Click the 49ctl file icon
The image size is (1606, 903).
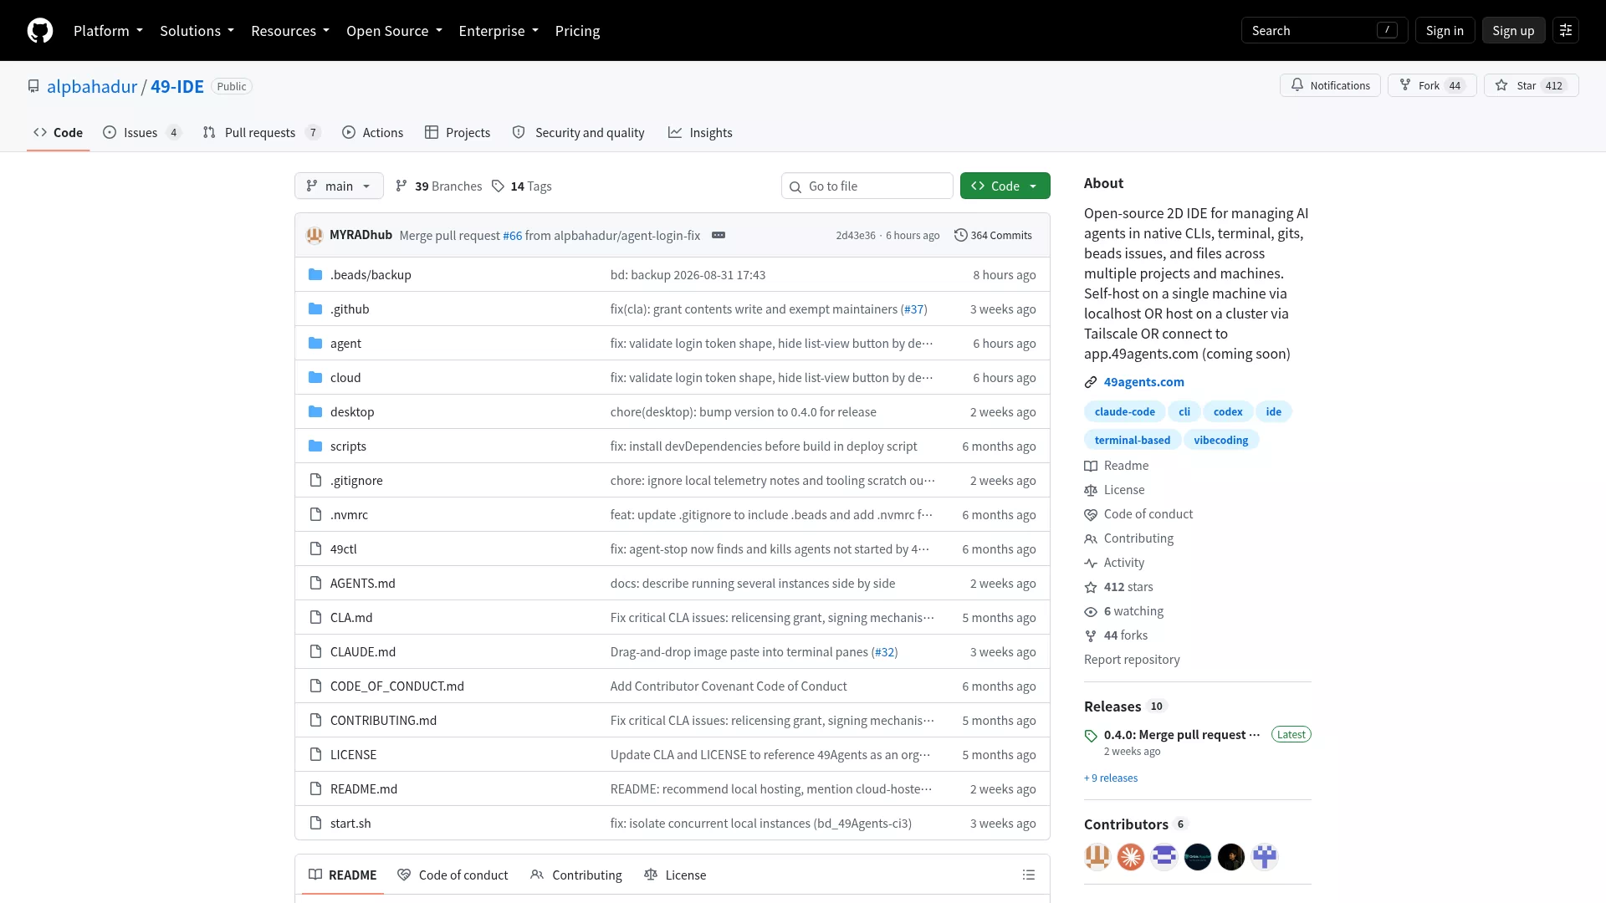[315, 549]
